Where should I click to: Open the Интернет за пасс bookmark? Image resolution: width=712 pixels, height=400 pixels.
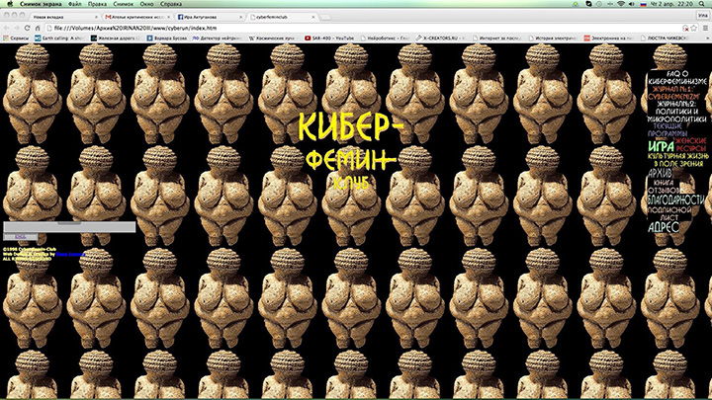(497, 39)
